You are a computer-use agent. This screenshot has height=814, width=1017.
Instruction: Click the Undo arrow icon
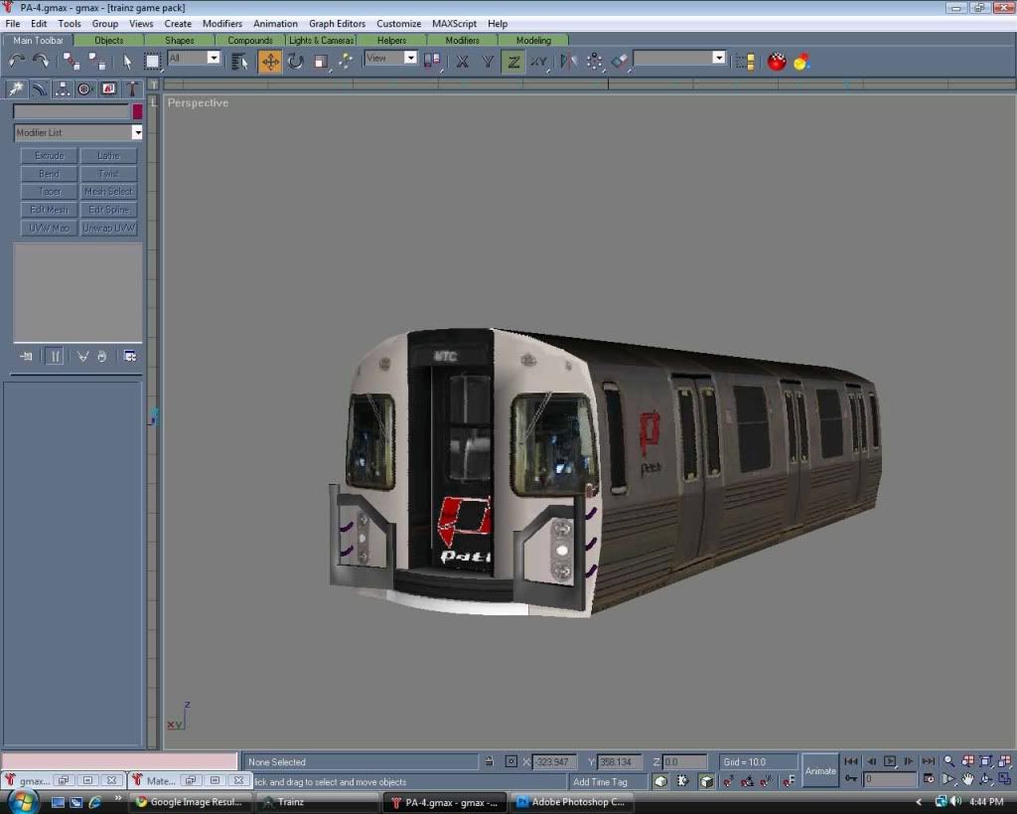pyautogui.click(x=17, y=62)
